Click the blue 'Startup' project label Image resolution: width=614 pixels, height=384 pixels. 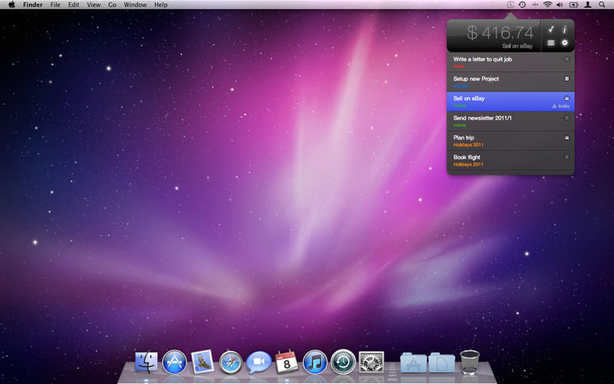pyautogui.click(x=461, y=86)
